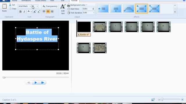Viewport: 186px width, 104px height.
Task: Select the clip labeled 4
Action: [164, 27]
